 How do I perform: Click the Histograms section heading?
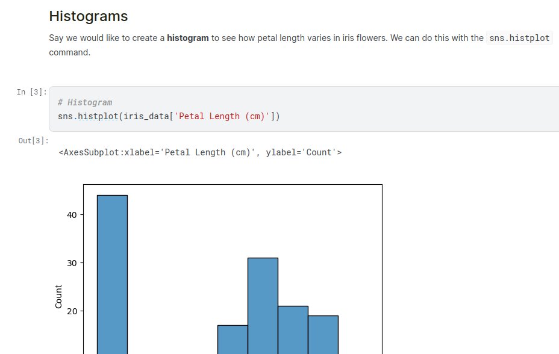coord(88,16)
